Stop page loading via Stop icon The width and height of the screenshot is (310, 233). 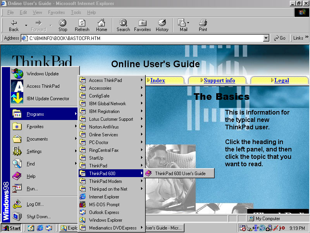[63, 23]
